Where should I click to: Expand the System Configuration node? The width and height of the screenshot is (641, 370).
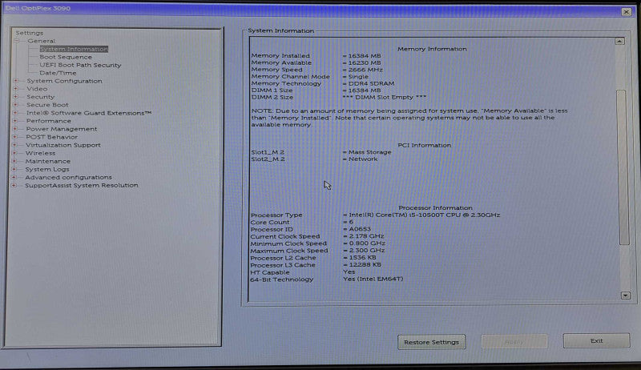[x=16, y=81]
